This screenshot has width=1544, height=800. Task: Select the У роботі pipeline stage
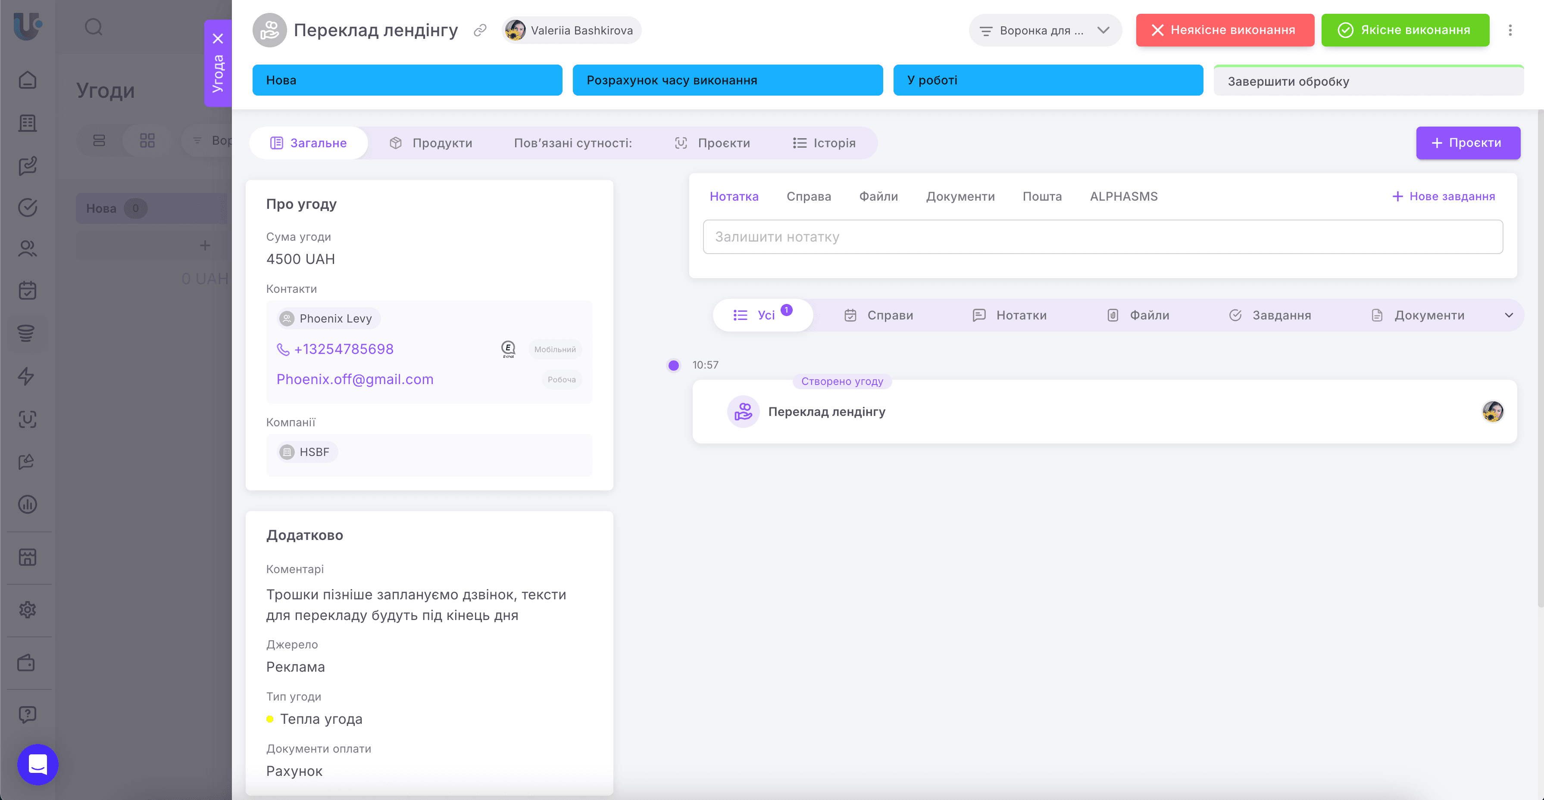pos(1048,80)
